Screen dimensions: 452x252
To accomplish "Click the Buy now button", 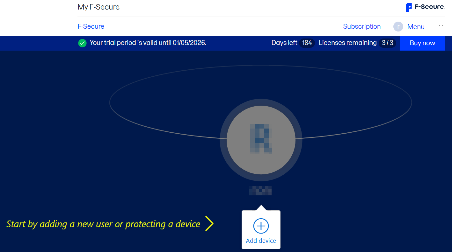I will pos(422,43).
